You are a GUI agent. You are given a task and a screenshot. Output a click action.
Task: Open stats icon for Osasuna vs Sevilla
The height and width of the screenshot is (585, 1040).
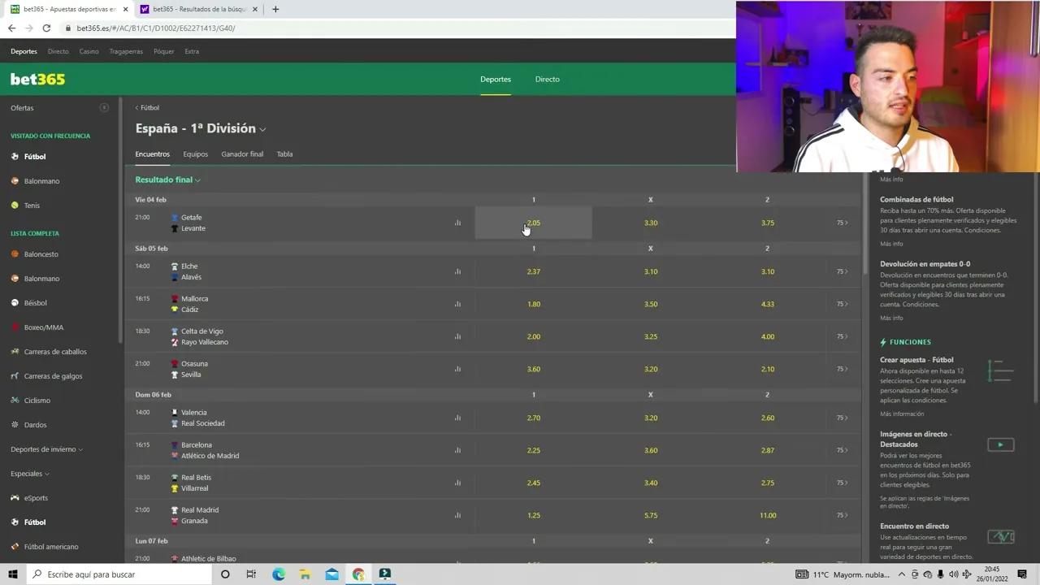click(x=457, y=369)
